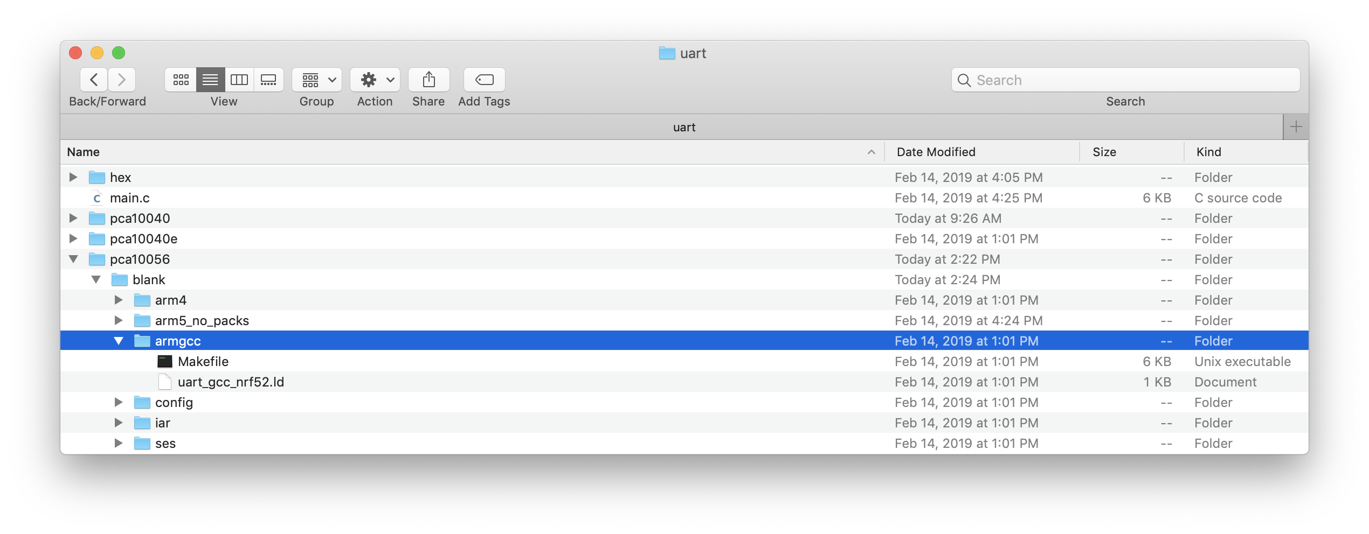Select the Makefile file

[x=203, y=362]
